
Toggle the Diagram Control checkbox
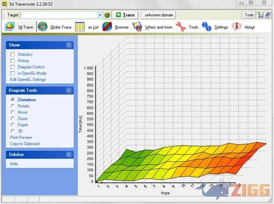point(13,67)
